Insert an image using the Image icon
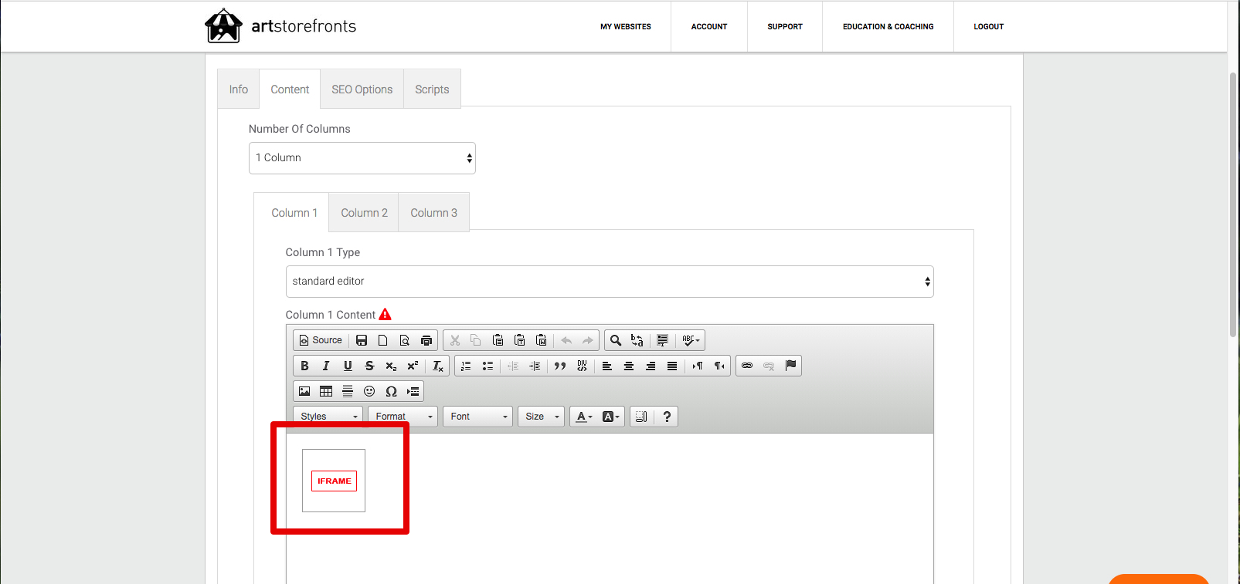Screen dimensions: 1240x584 click(x=304, y=391)
